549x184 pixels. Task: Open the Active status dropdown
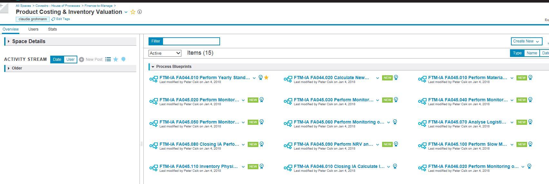pos(165,53)
